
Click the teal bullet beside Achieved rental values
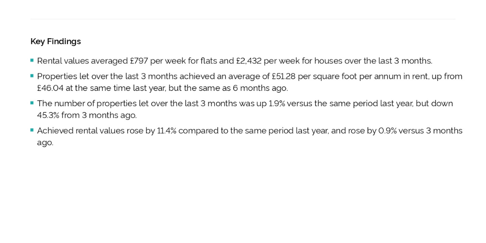click(32, 130)
